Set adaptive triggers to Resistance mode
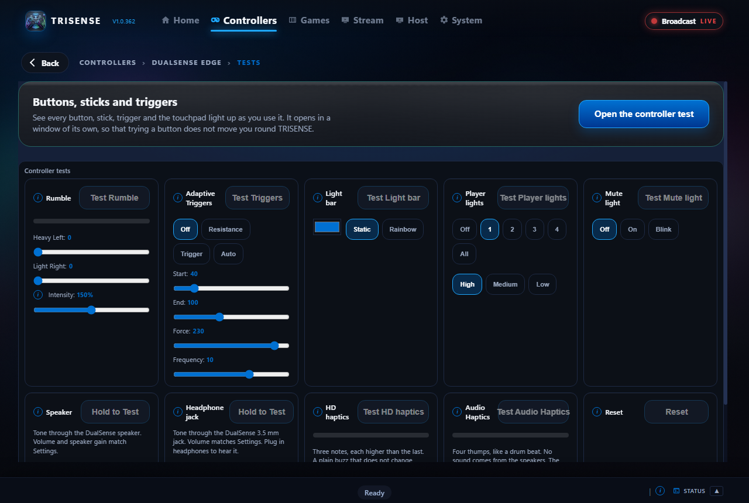The image size is (749, 503). coord(226,229)
